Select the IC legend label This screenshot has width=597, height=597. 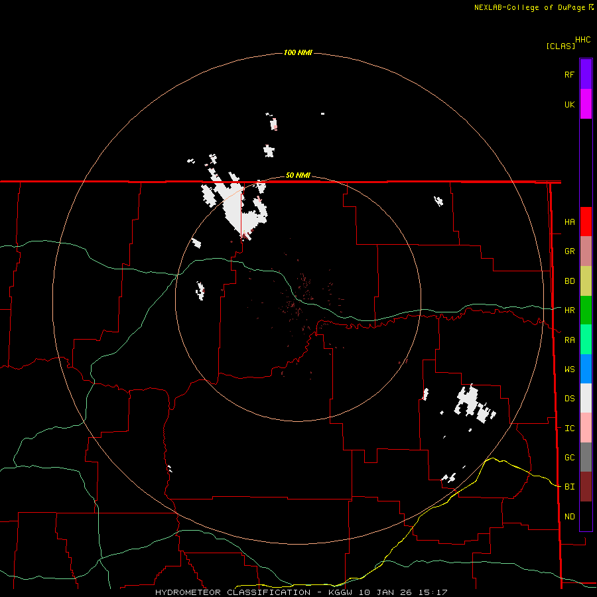tap(569, 429)
